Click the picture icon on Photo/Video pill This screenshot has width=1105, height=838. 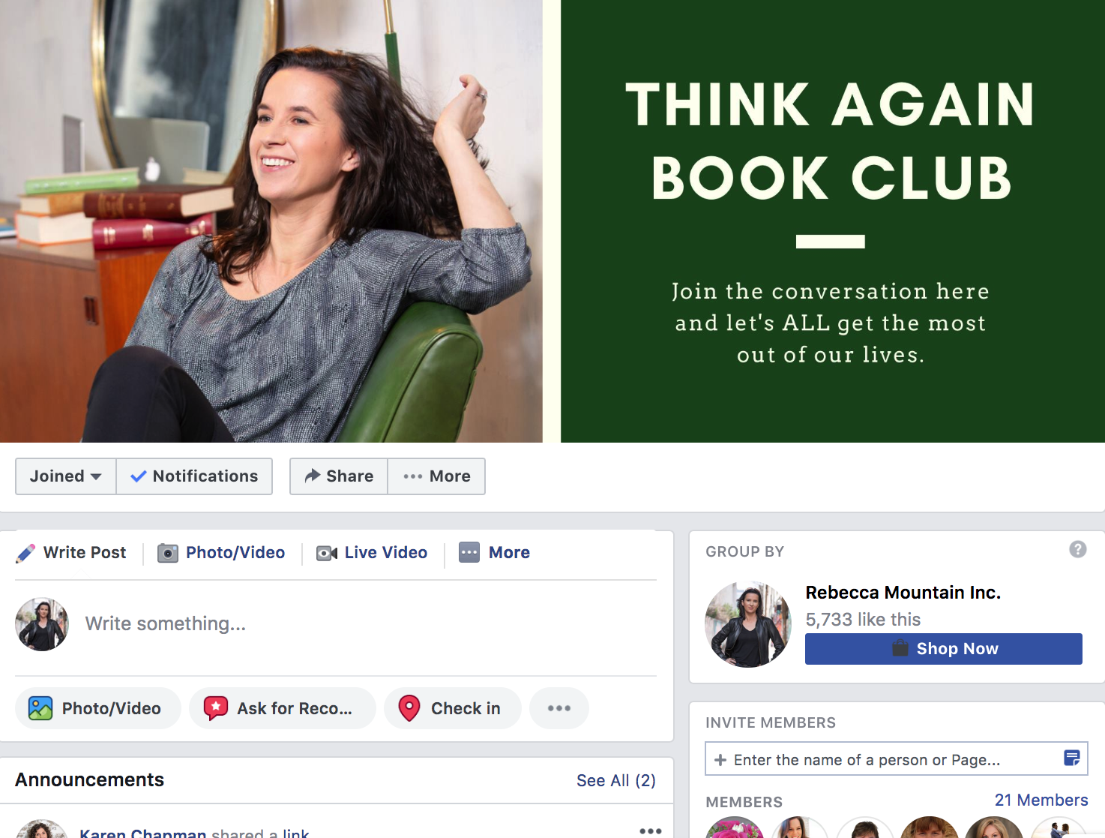click(40, 708)
